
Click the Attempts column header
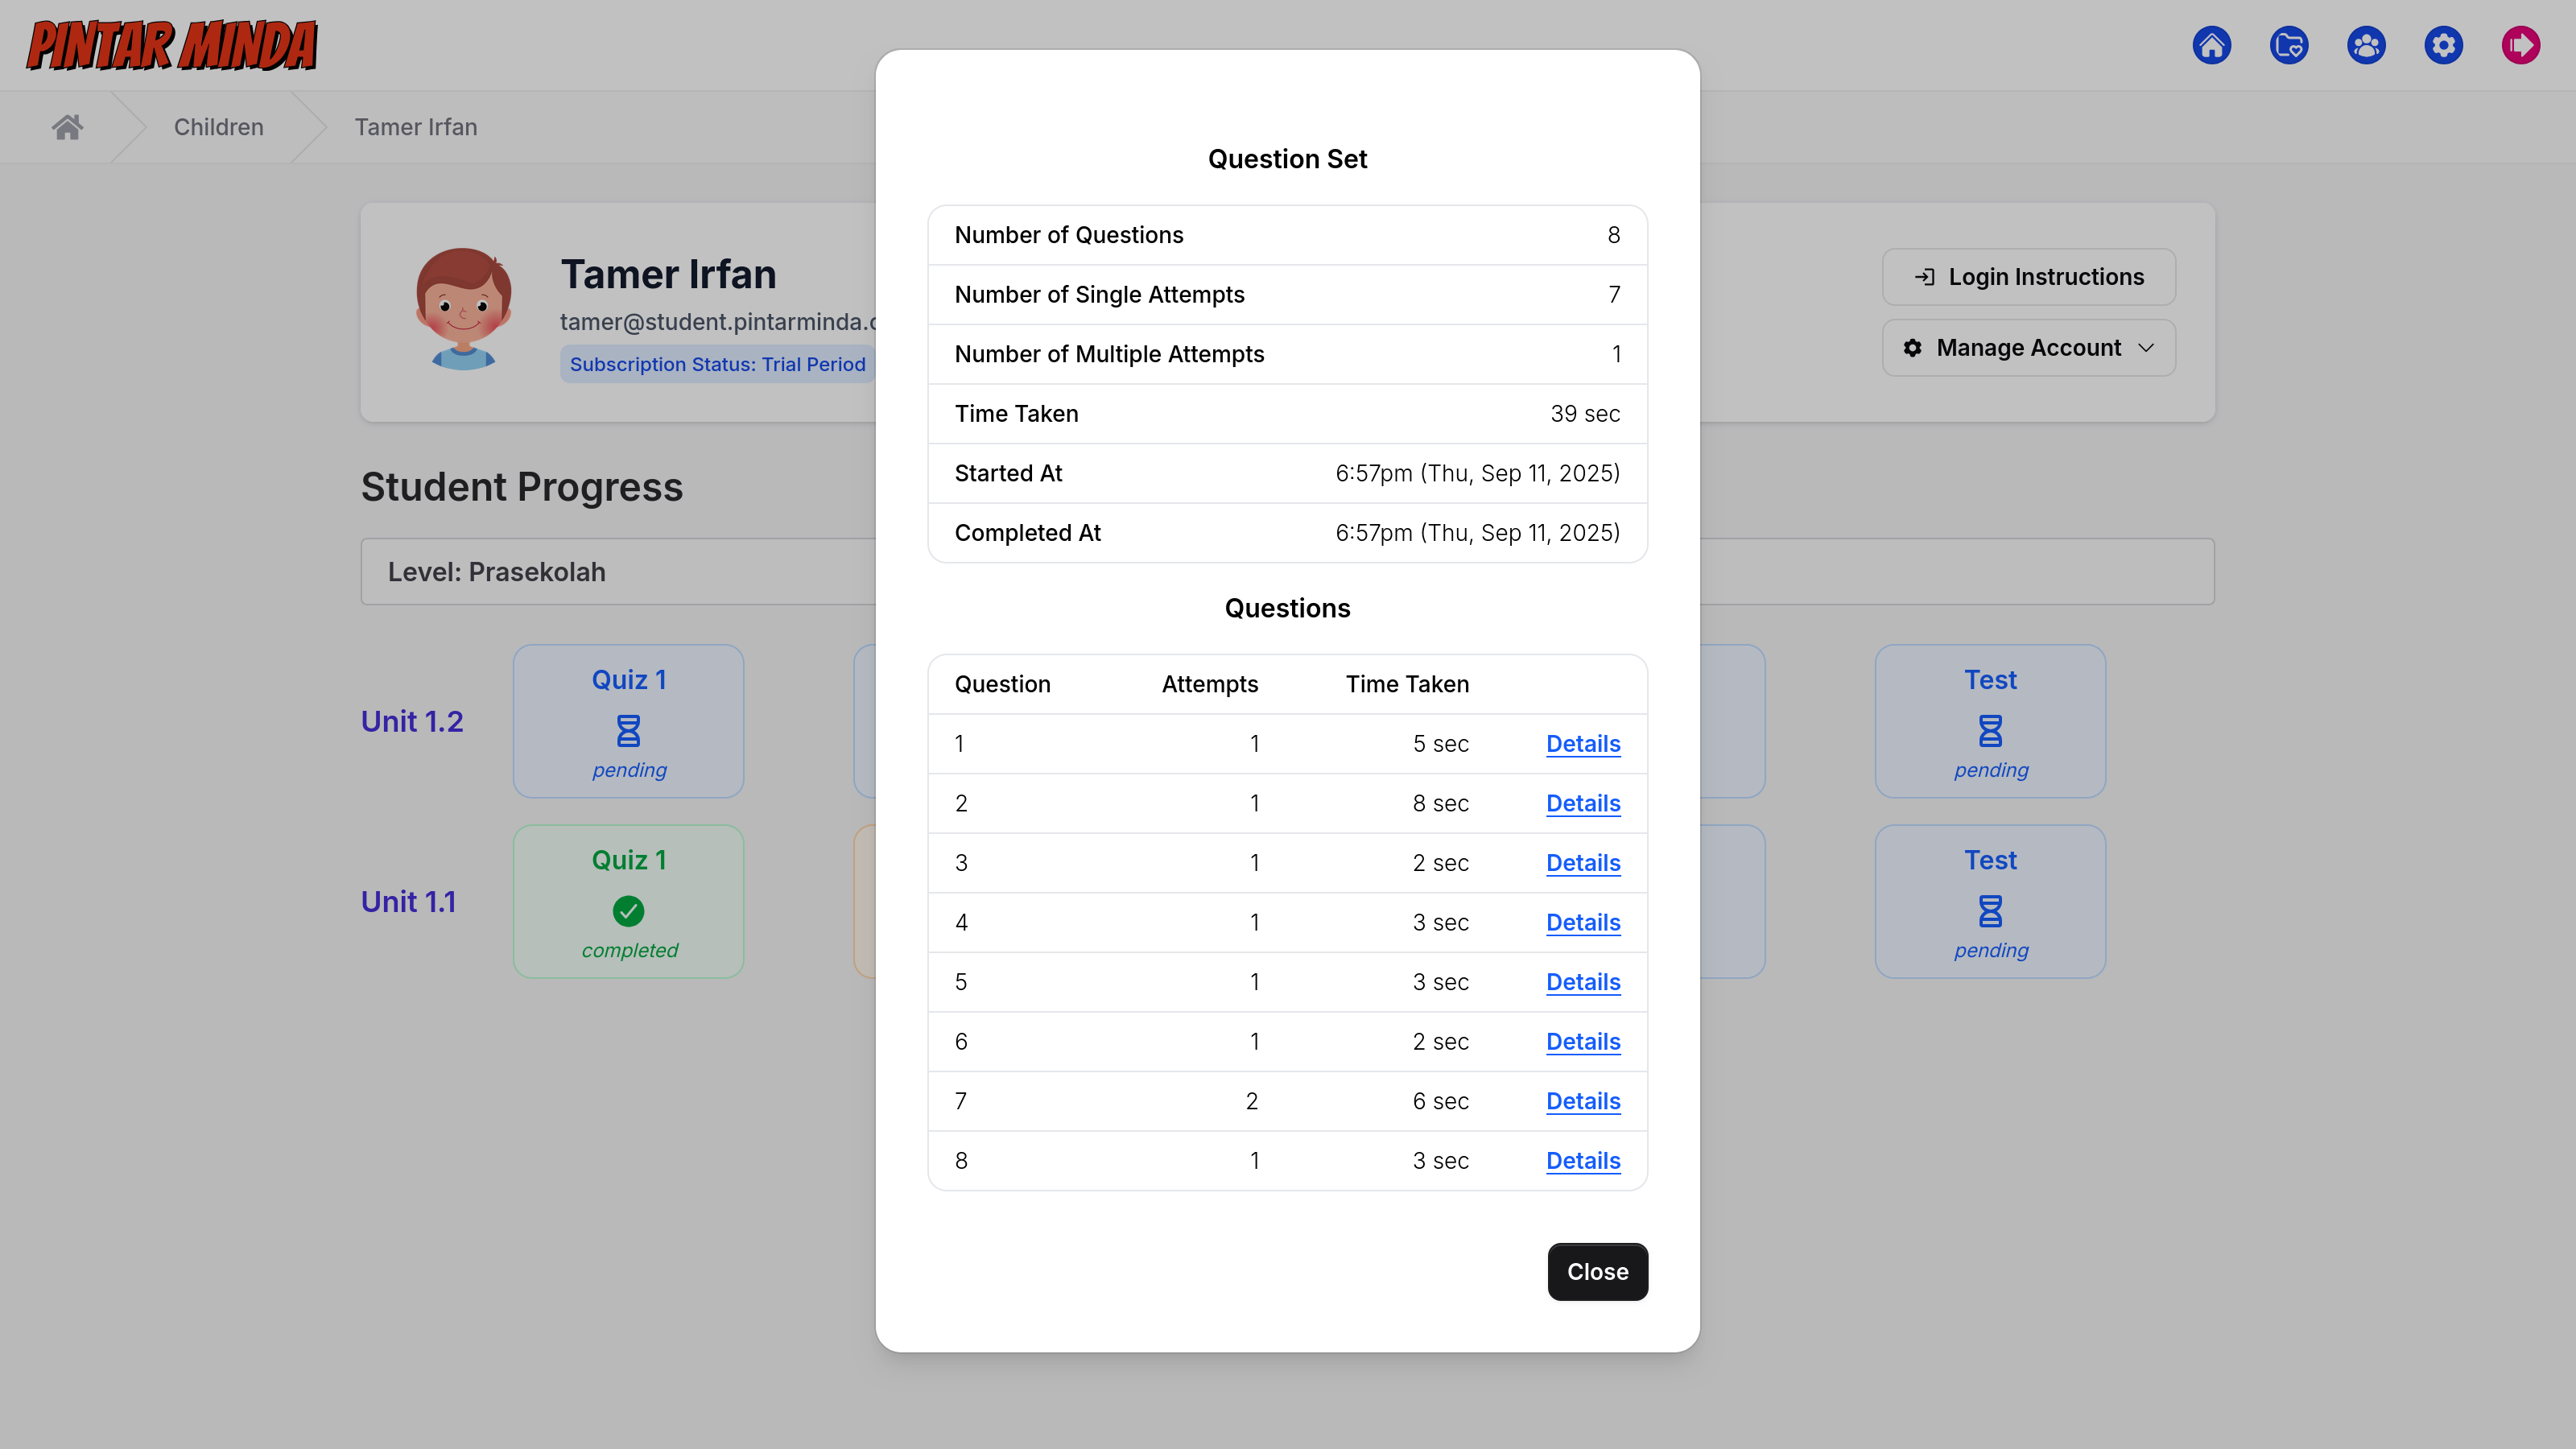point(1209,684)
